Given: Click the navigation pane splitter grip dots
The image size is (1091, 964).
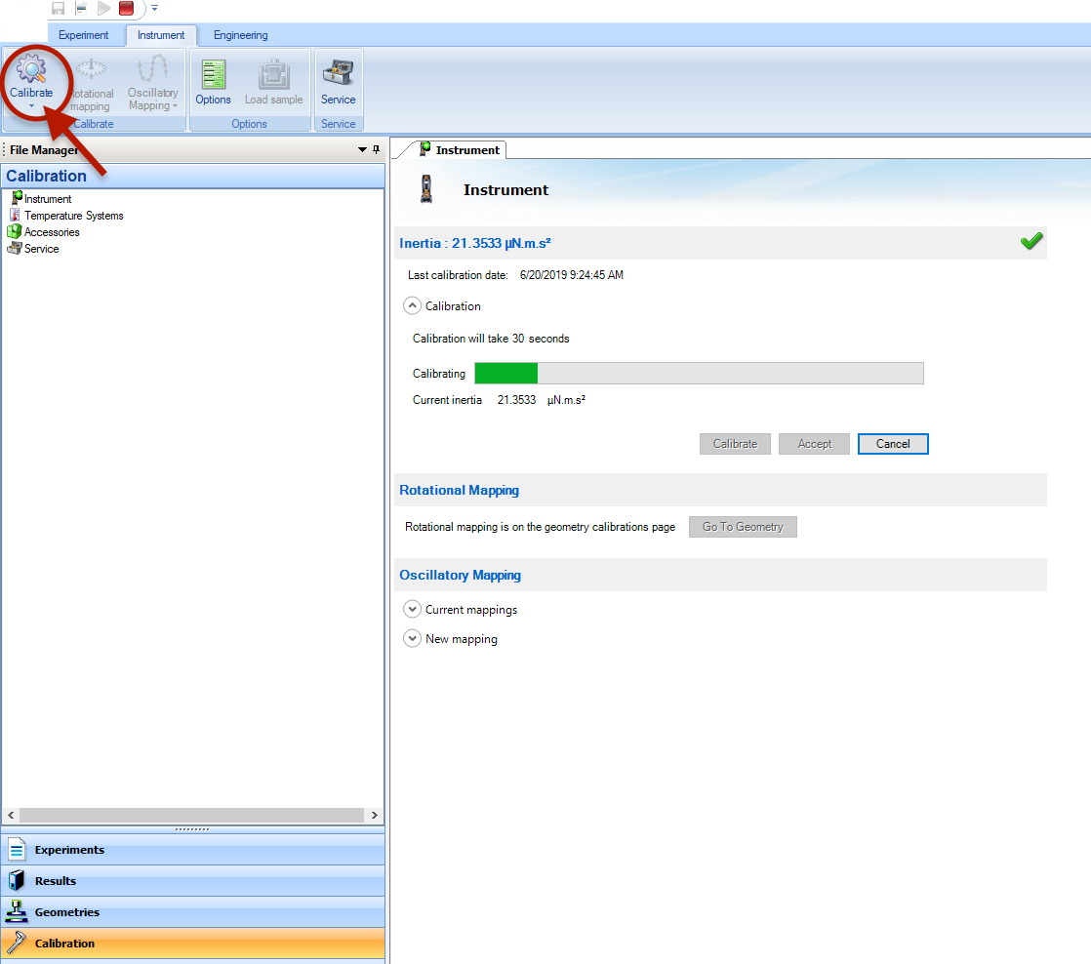Looking at the screenshot, I should pyautogui.click(x=193, y=829).
